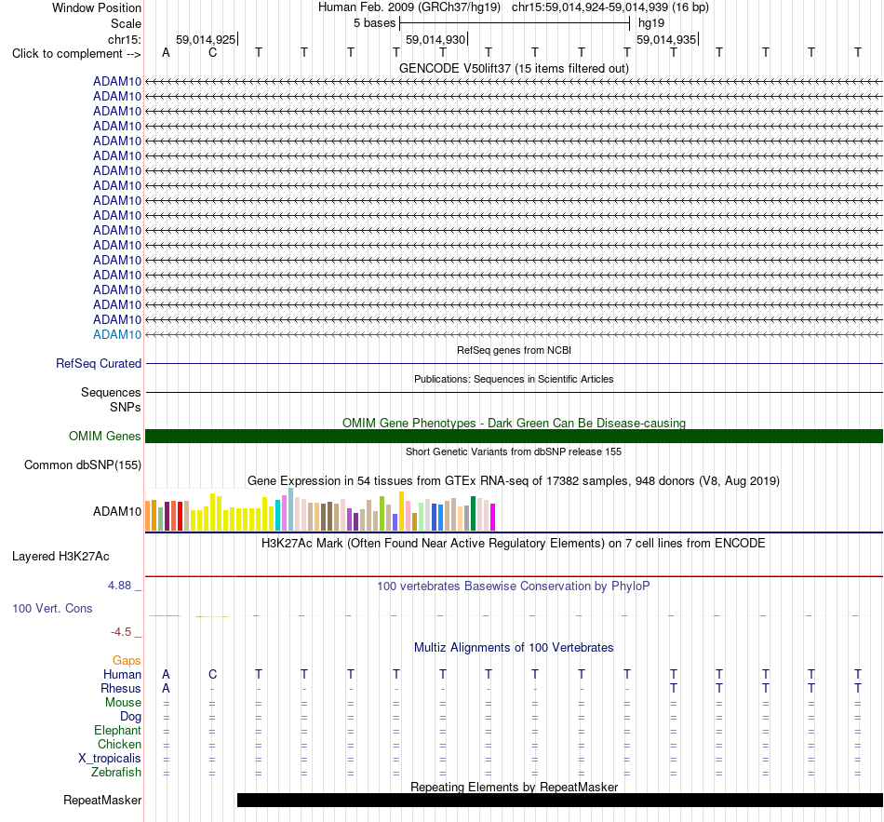The image size is (884, 822).
Task: Click the RepeatMasker track label on the left
Action: coord(102,800)
